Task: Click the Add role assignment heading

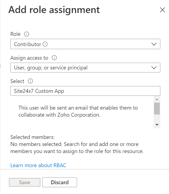Action: [54, 10]
